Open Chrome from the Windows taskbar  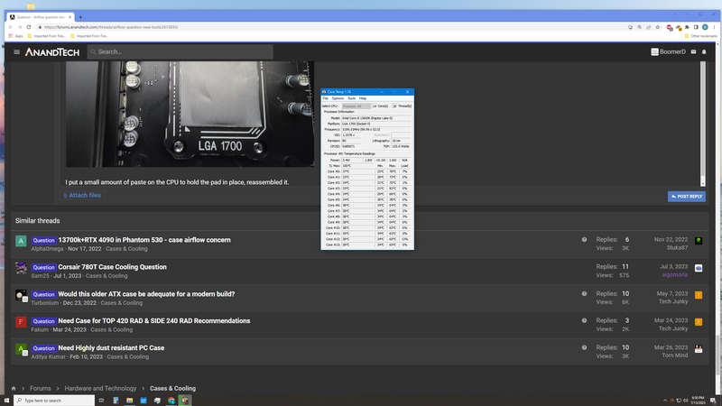pyautogui.click(x=171, y=401)
